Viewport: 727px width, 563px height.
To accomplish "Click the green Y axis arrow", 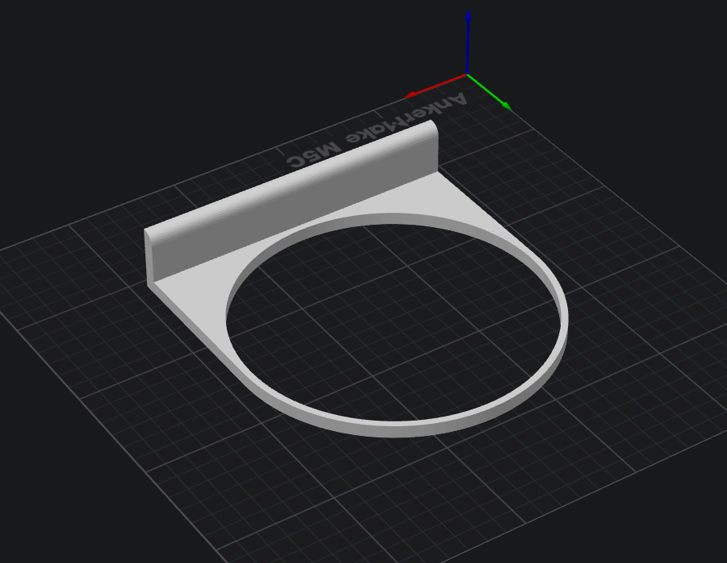I will 489,92.
